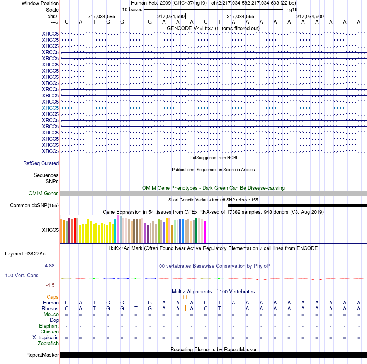Click the cyan bar in the GTEx chart
The height and width of the screenshot is (364, 367).
pos(115,231)
